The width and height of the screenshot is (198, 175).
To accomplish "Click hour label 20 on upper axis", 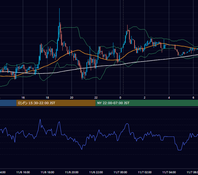I will (72, 98).
